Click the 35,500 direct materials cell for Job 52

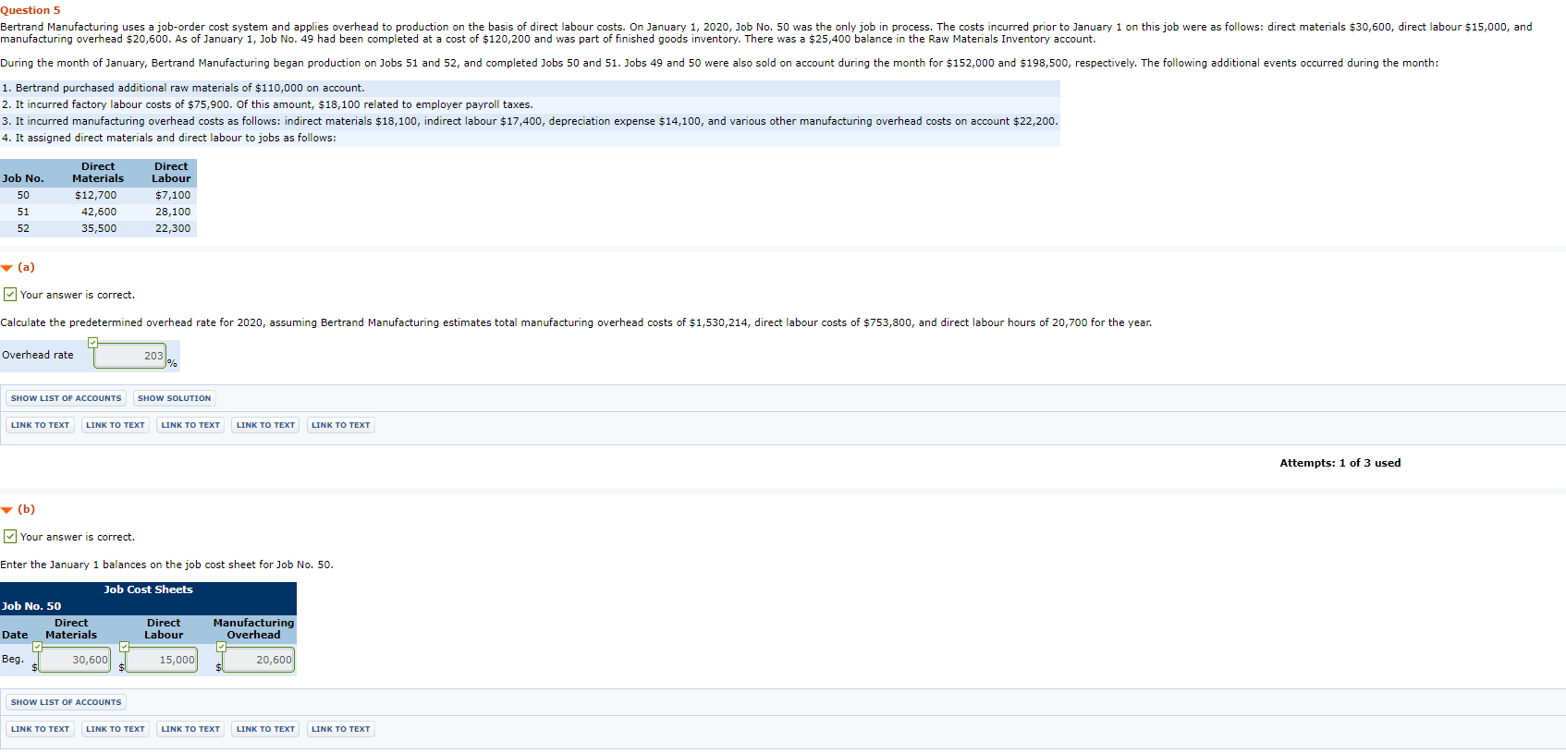tap(99, 228)
